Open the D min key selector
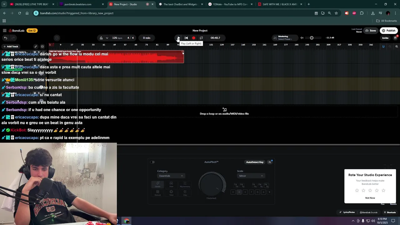Screen dimensions: 400x225 pyautogui.click(x=147, y=38)
